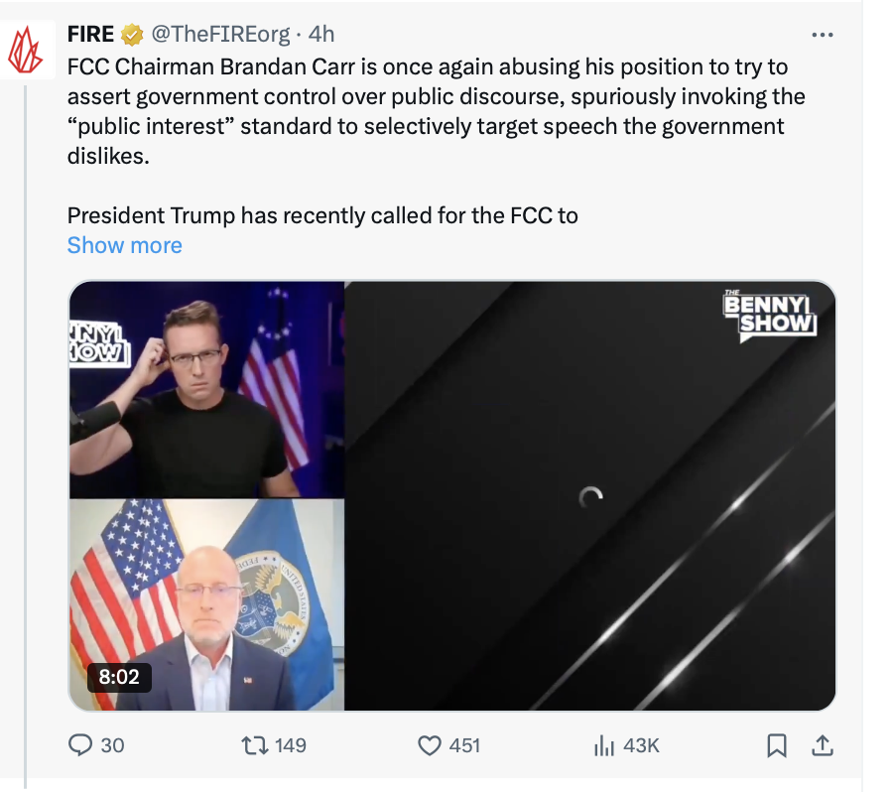
Task: Click the reply speech bubble icon
Action: click(82, 744)
